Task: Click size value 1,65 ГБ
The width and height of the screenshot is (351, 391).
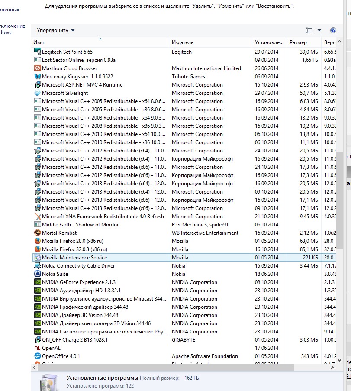Action: point(310,60)
